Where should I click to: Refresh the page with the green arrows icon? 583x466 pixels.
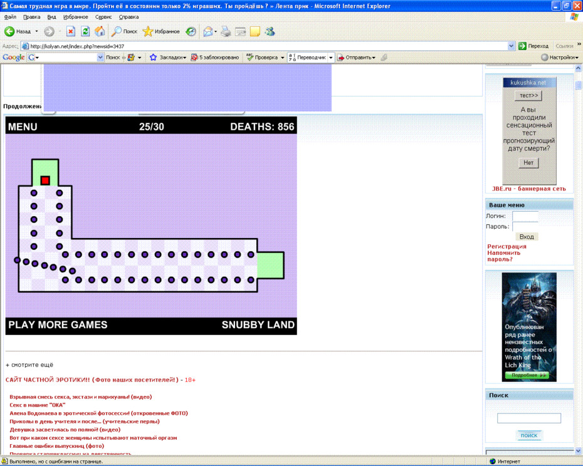click(x=85, y=31)
